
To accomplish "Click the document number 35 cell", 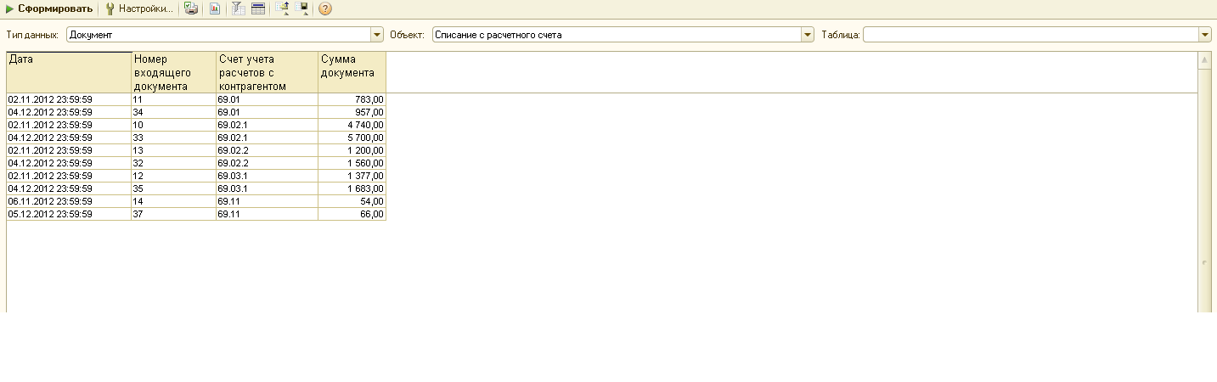I will pos(174,188).
